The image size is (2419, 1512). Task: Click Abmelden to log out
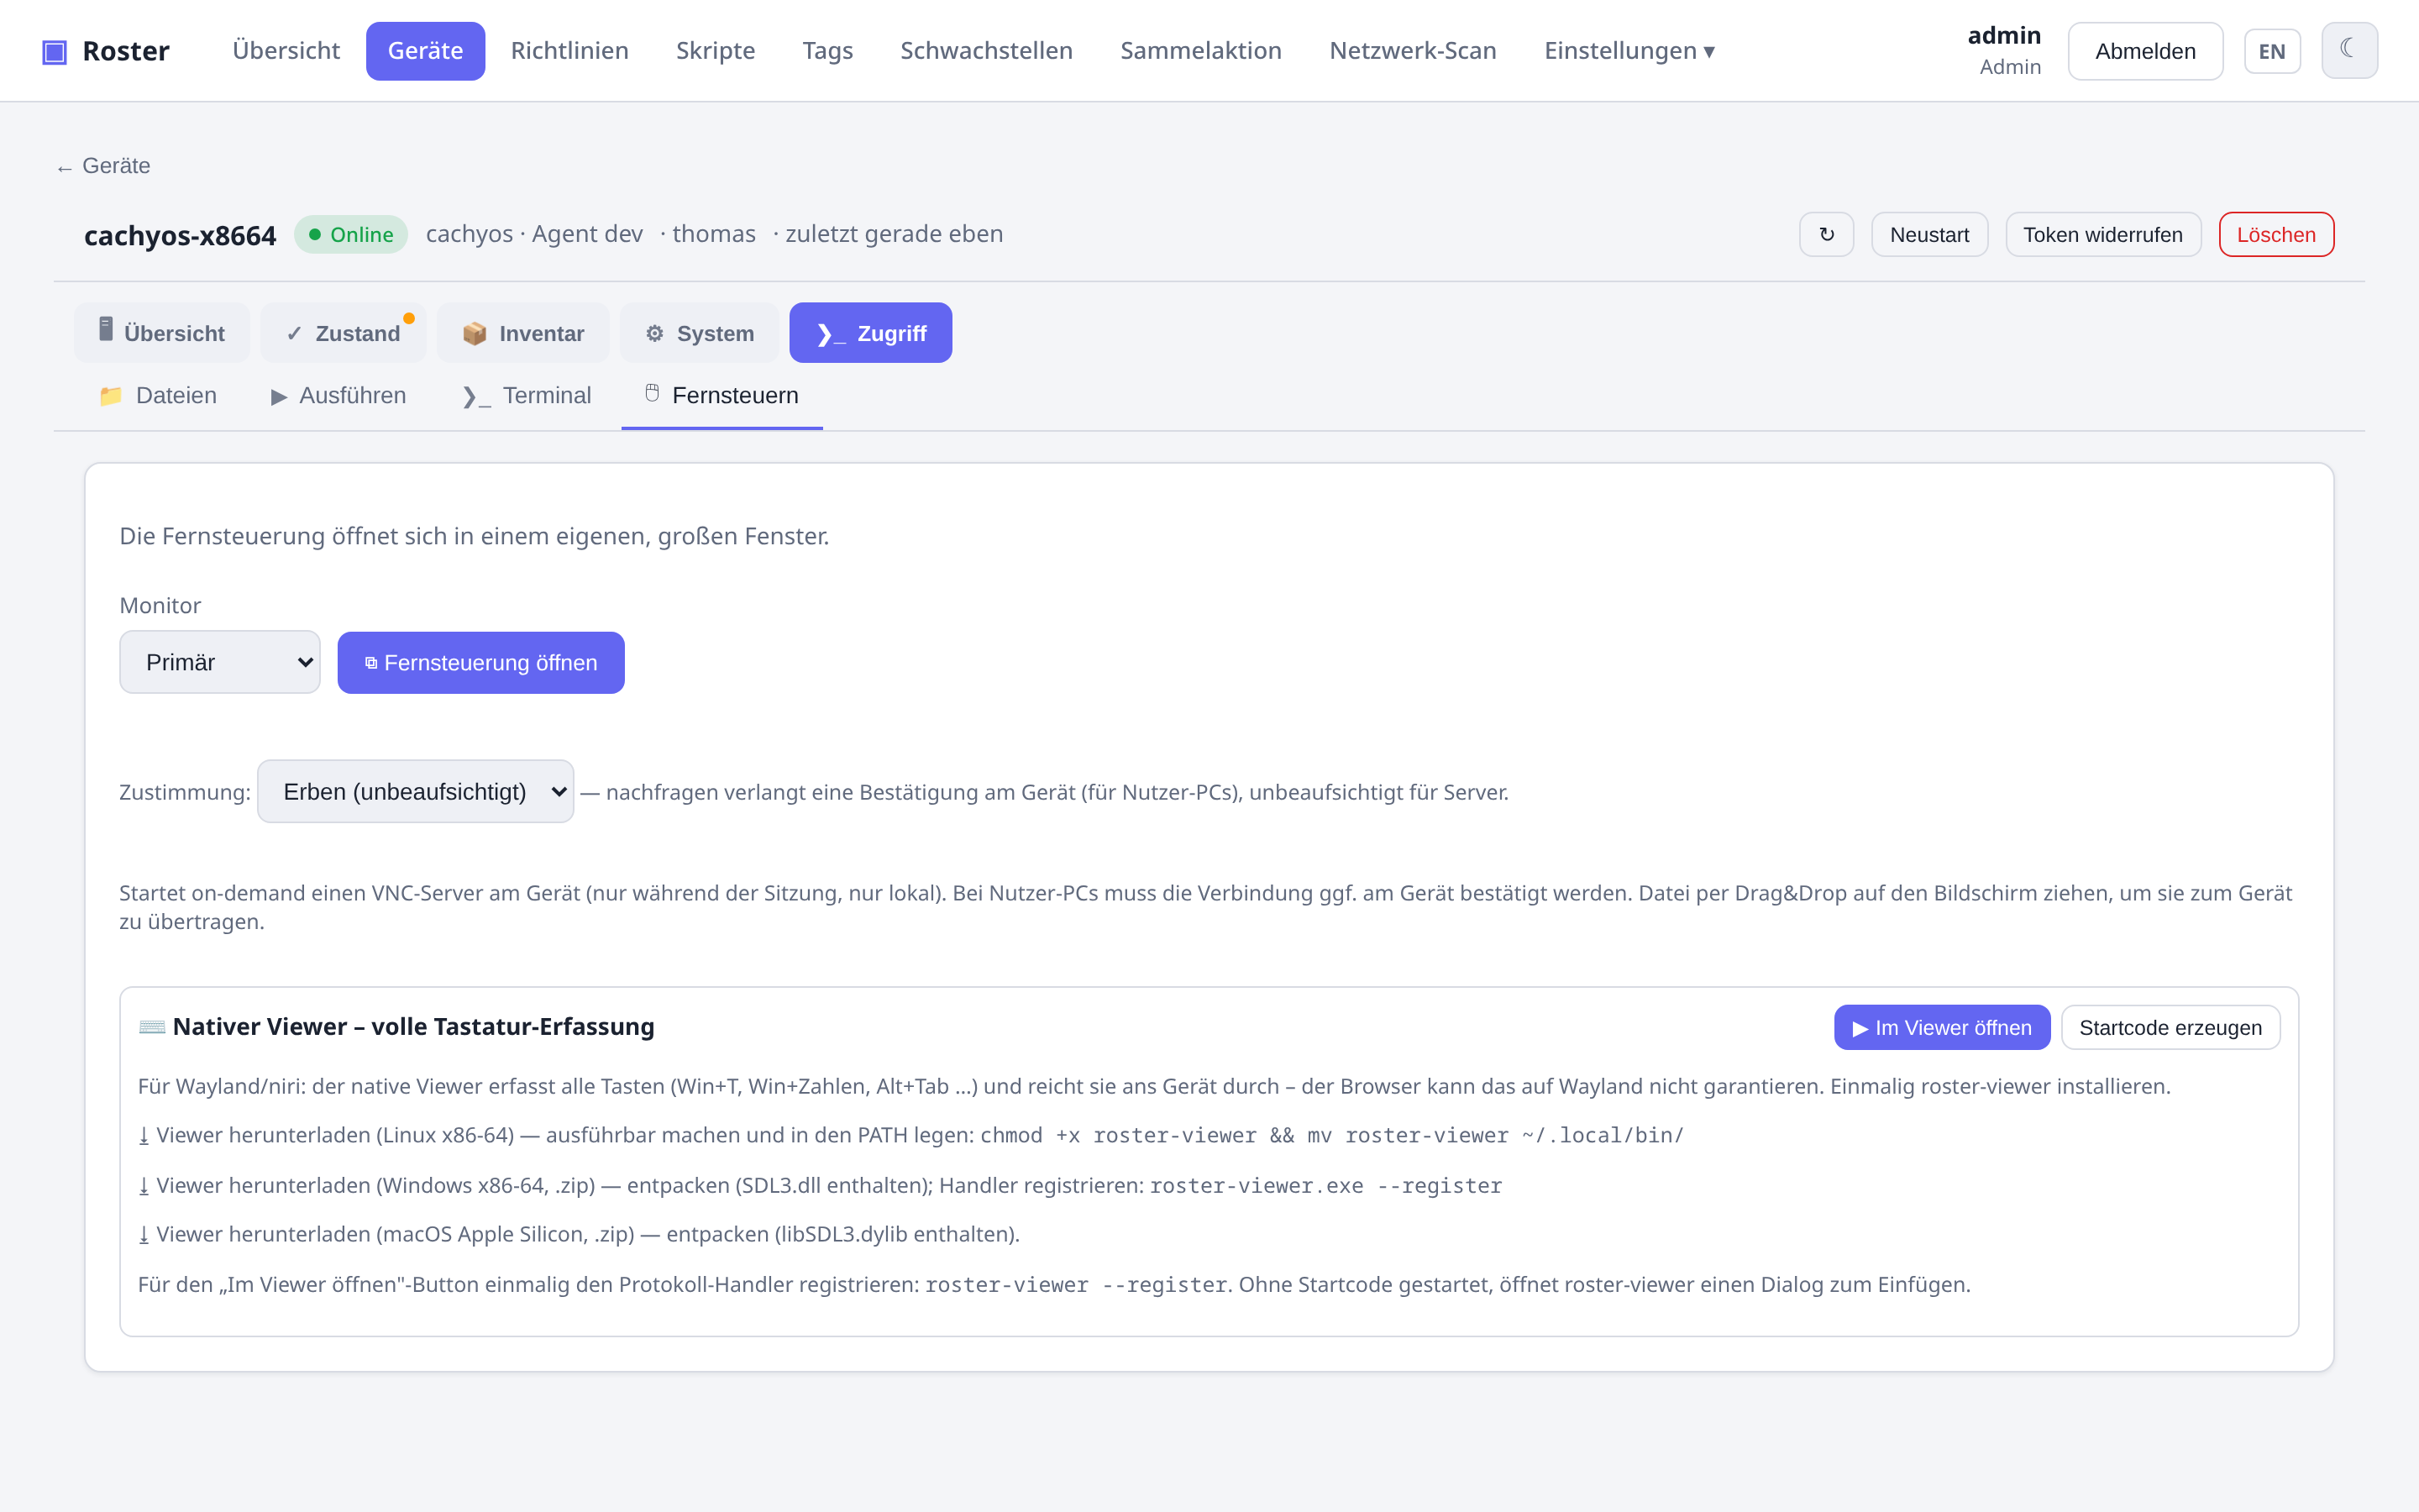2145,51
